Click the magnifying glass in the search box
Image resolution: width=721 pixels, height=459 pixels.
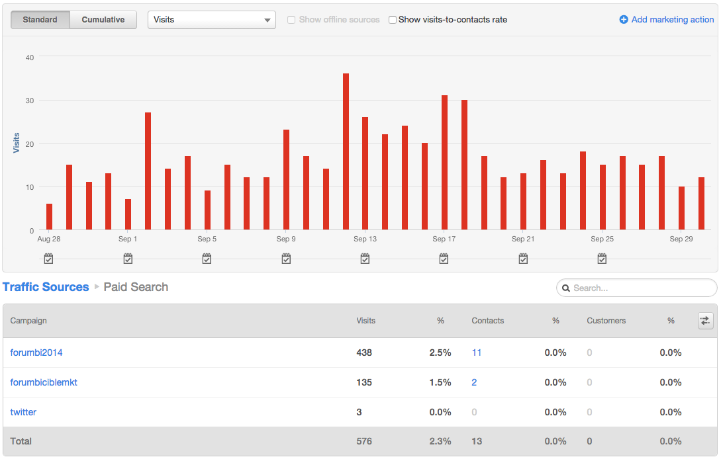click(566, 288)
